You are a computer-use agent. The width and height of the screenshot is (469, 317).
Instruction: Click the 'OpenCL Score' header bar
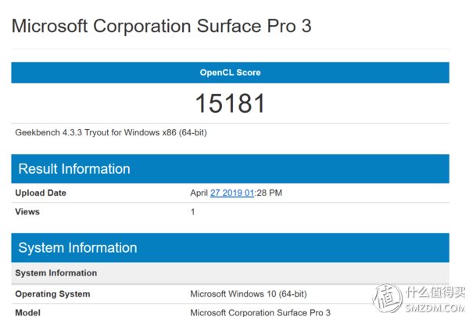coord(231,73)
